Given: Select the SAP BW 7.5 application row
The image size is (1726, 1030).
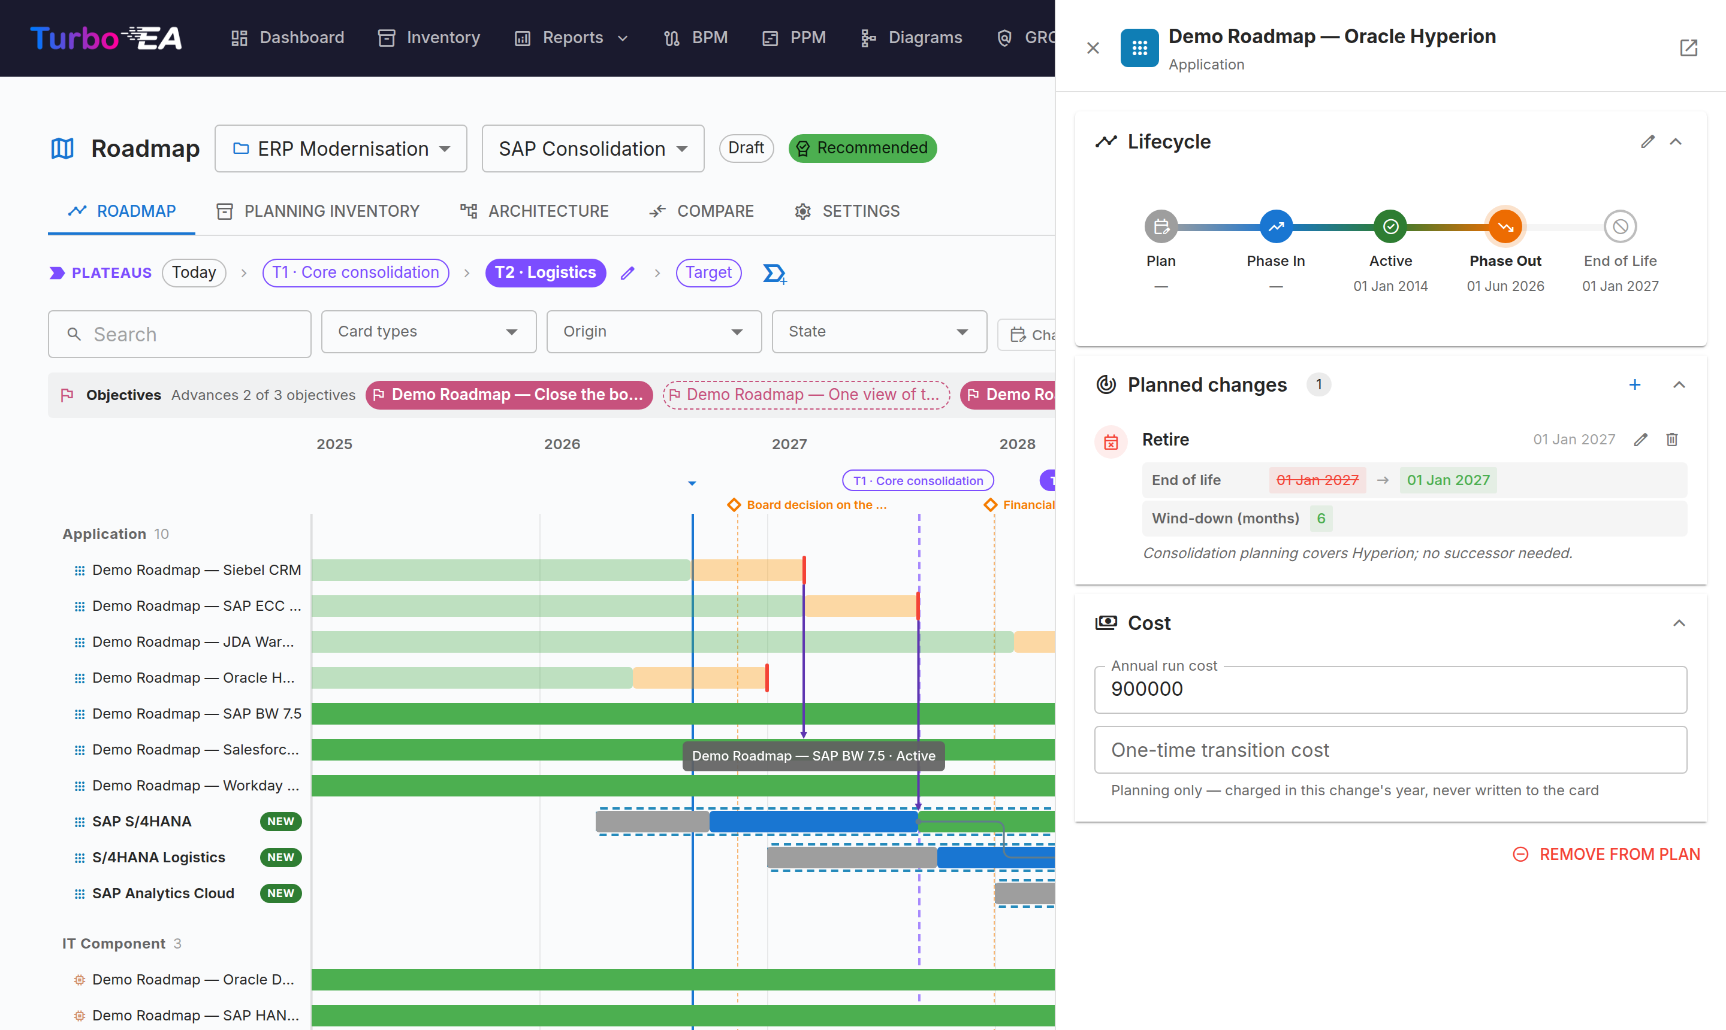Looking at the screenshot, I should pyautogui.click(x=188, y=713).
